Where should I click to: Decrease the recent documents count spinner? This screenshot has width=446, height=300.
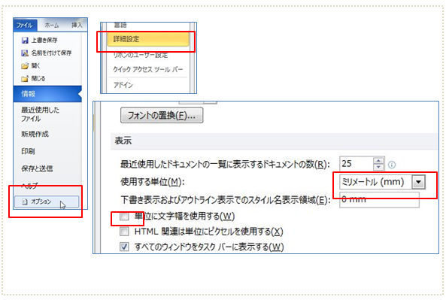click(378, 167)
